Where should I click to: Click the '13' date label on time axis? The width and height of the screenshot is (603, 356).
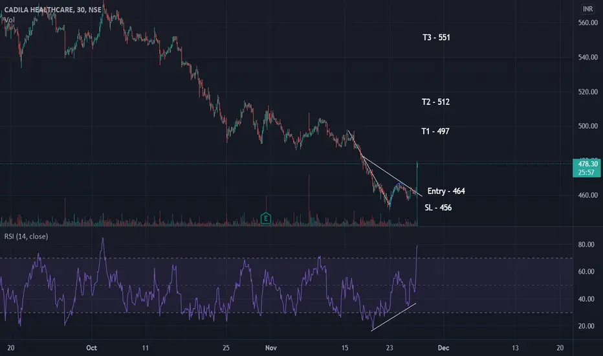coord(515,348)
